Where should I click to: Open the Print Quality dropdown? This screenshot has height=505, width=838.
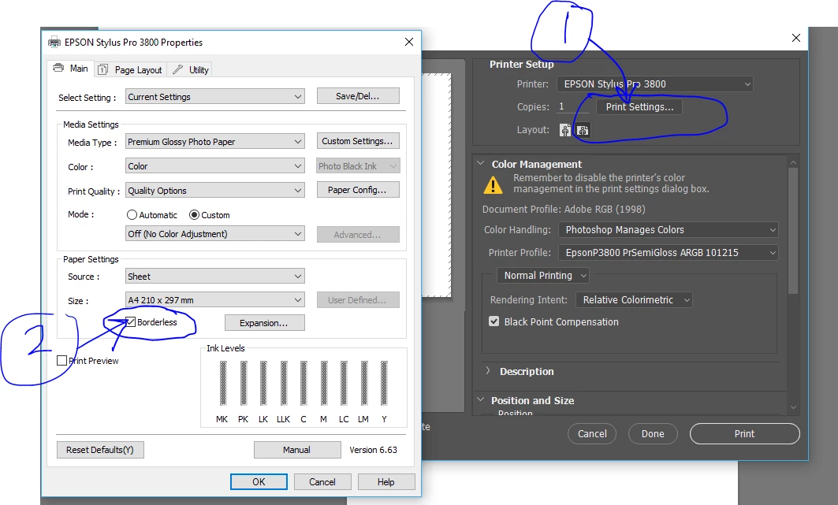coord(215,191)
